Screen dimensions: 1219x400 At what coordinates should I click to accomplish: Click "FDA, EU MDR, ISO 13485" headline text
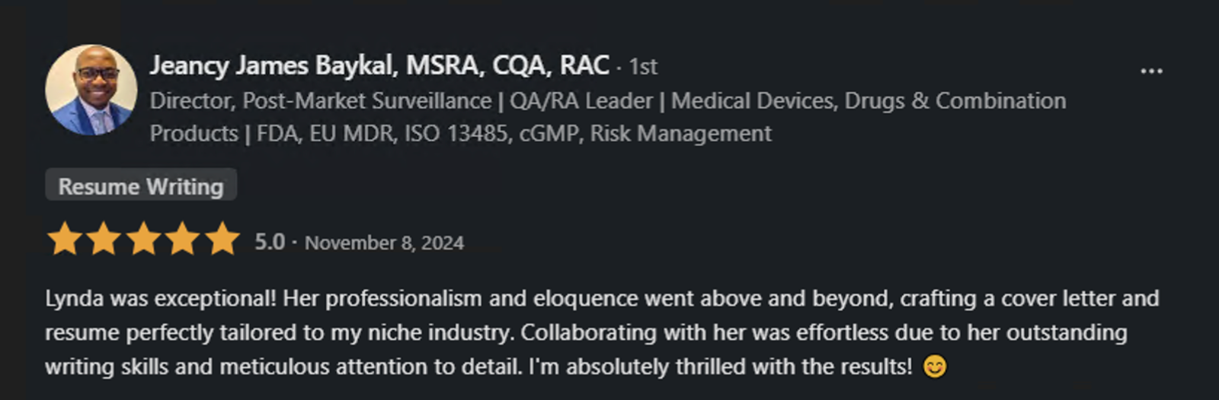[381, 134]
